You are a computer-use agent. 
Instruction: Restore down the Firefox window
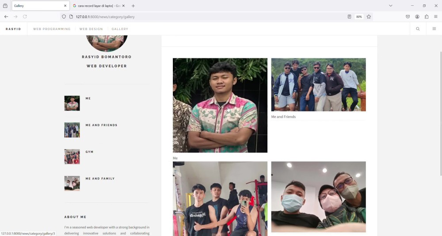pos(424,6)
